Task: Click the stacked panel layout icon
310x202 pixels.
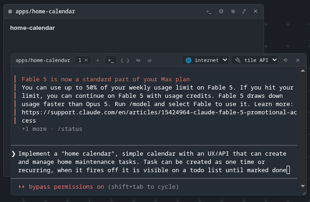Action: pos(149,60)
